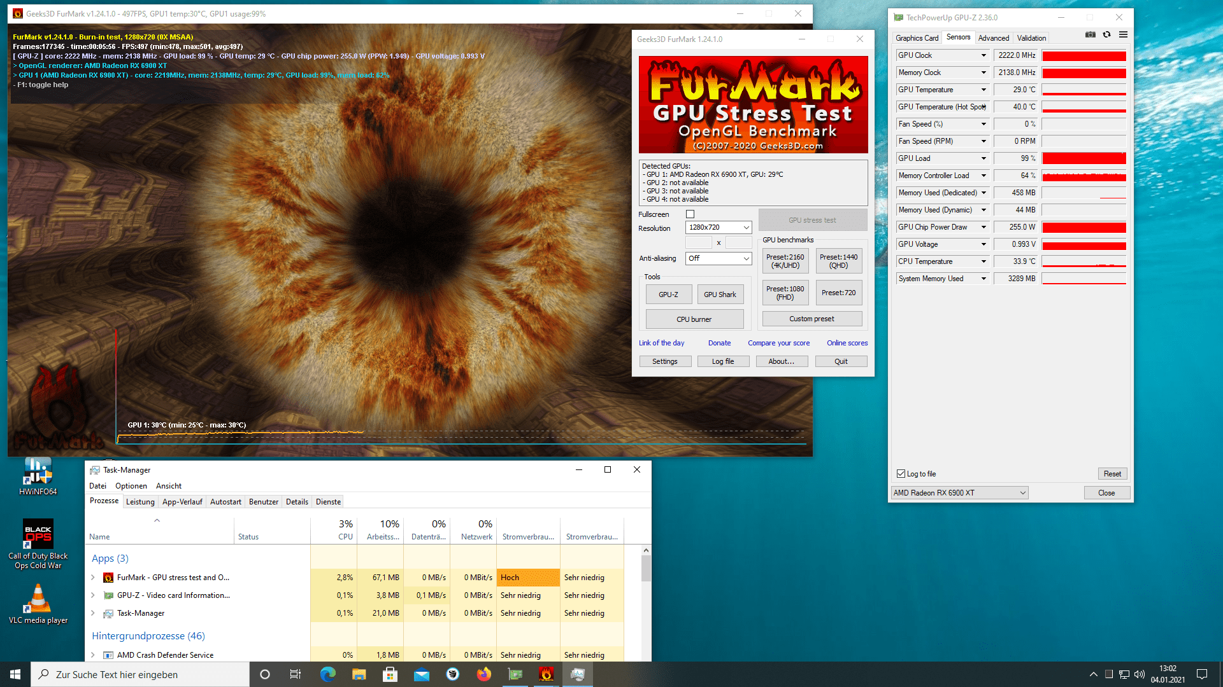Expand AMD Crash Defender Service row
This screenshot has width=1223, height=687.
tap(93, 655)
